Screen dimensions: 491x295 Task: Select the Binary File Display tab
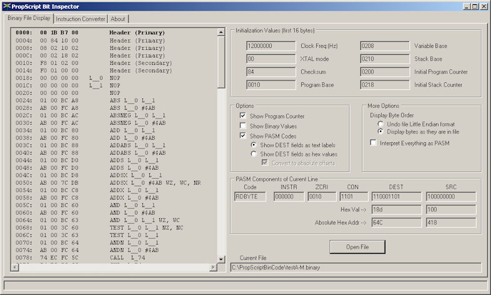pos(29,18)
